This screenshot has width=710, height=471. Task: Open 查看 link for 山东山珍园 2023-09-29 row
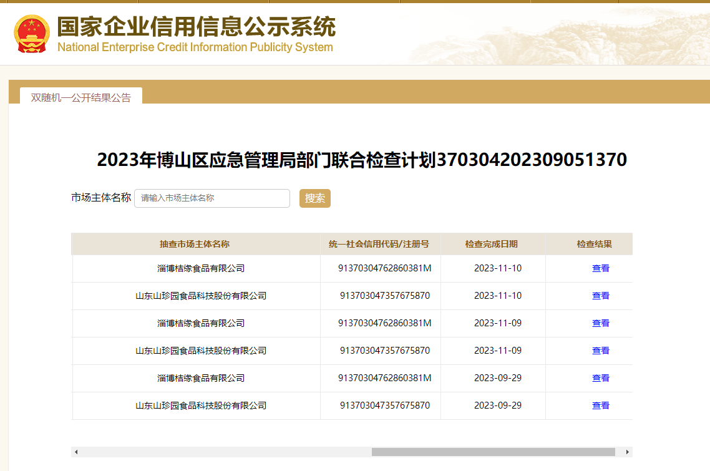[600, 405]
